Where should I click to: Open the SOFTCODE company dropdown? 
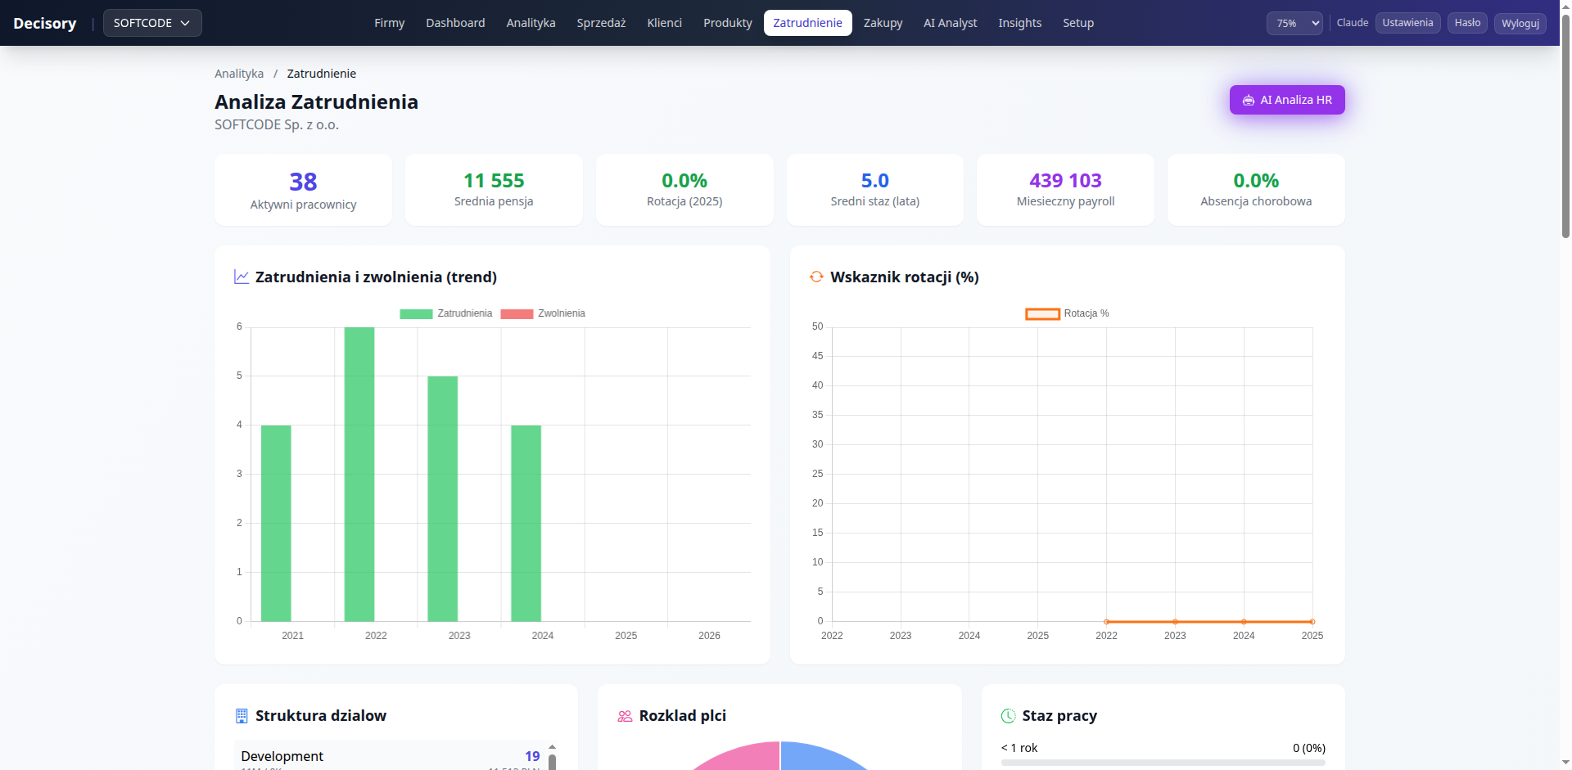152,24
